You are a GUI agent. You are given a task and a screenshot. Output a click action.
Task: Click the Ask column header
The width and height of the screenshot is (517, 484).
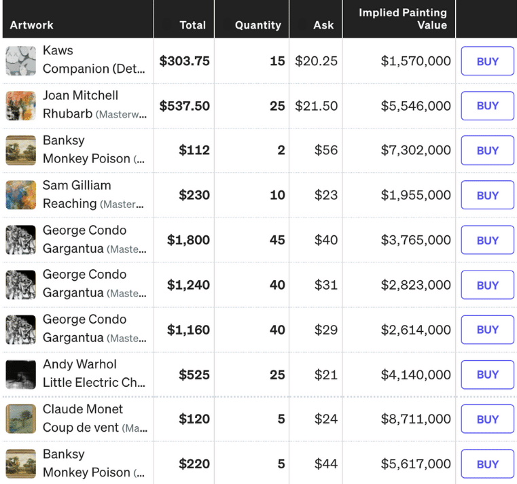point(323,25)
